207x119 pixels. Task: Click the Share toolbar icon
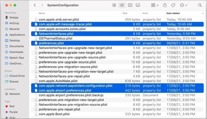tap(165, 5)
